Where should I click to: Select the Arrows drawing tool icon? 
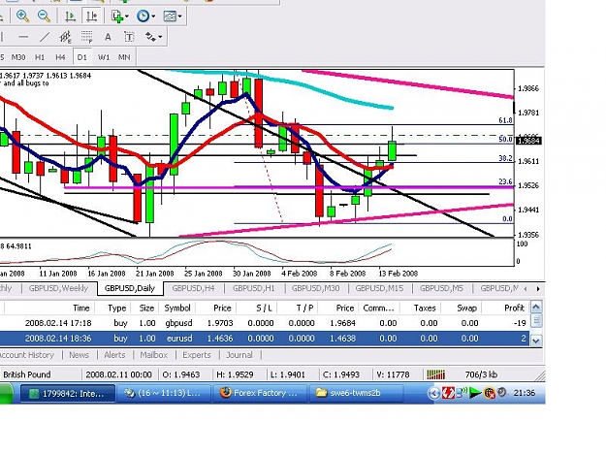tap(150, 37)
